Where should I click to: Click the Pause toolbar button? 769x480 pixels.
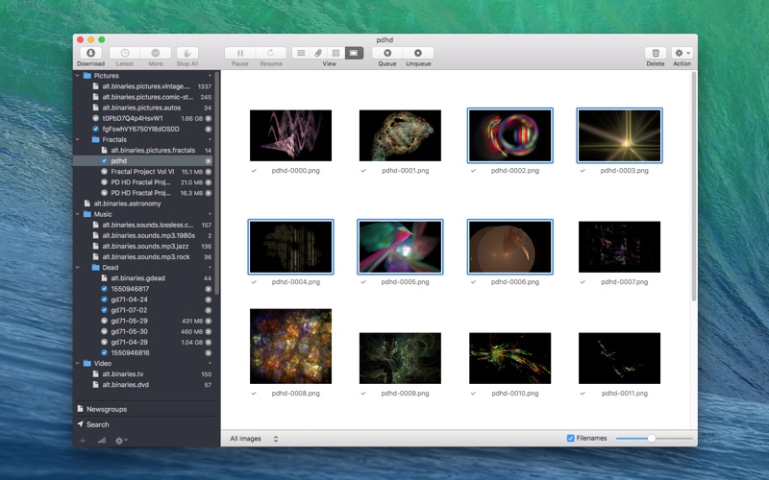(x=239, y=54)
